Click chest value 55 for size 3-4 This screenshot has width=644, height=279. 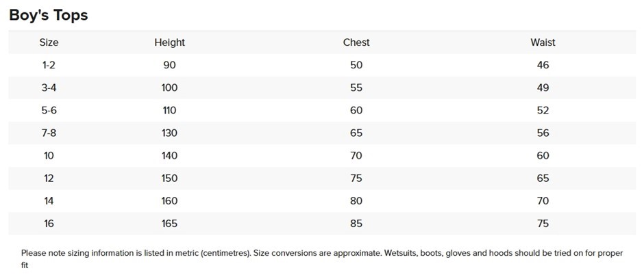coord(356,88)
